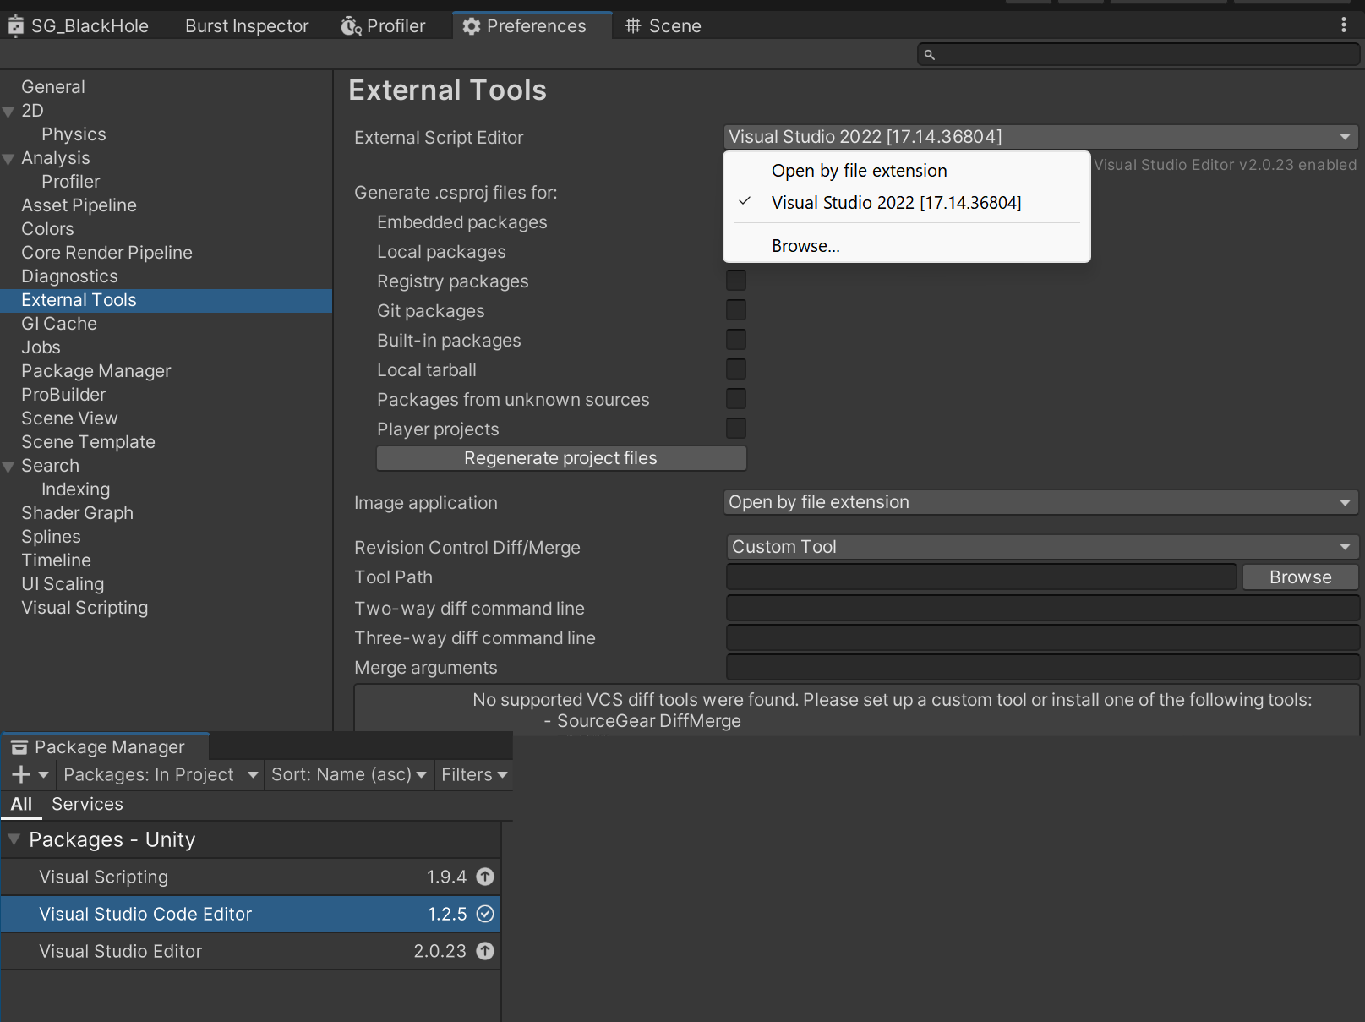Switch to the Scene tab
This screenshot has height=1022, width=1365.
(x=663, y=26)
